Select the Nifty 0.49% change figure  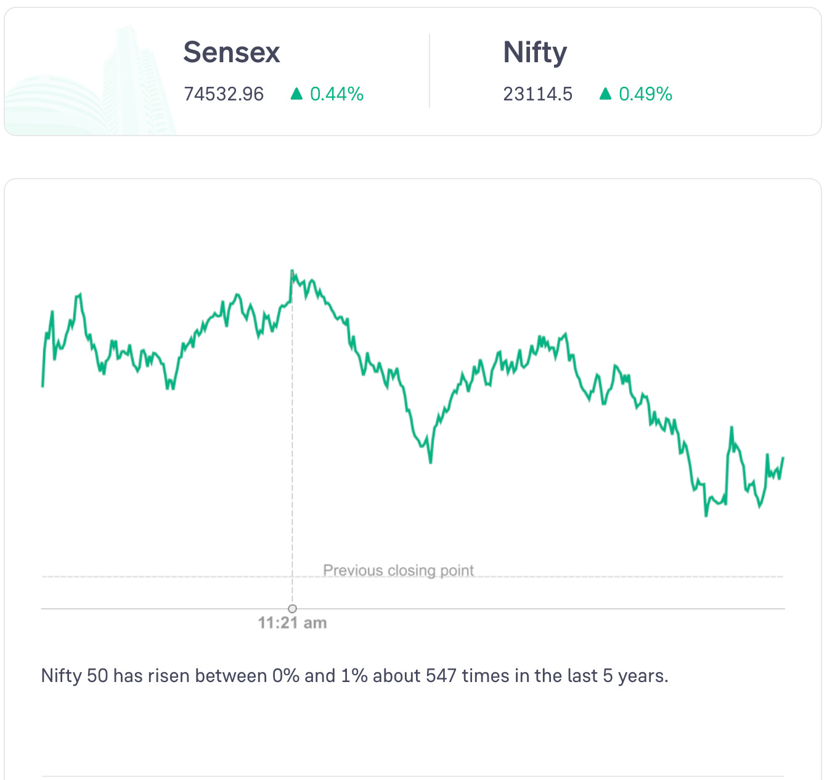[645, 94]
